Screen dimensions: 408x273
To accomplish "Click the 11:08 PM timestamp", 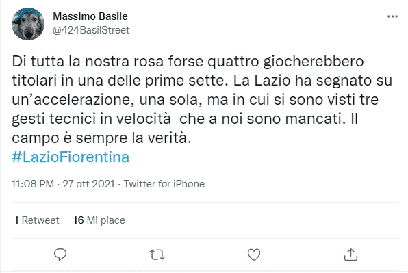I will [x=33, y=184].
